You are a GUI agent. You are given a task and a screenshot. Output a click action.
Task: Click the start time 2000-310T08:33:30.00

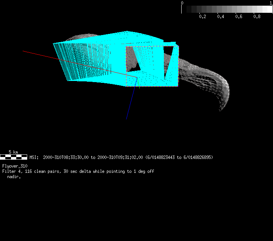click(66, 157)
